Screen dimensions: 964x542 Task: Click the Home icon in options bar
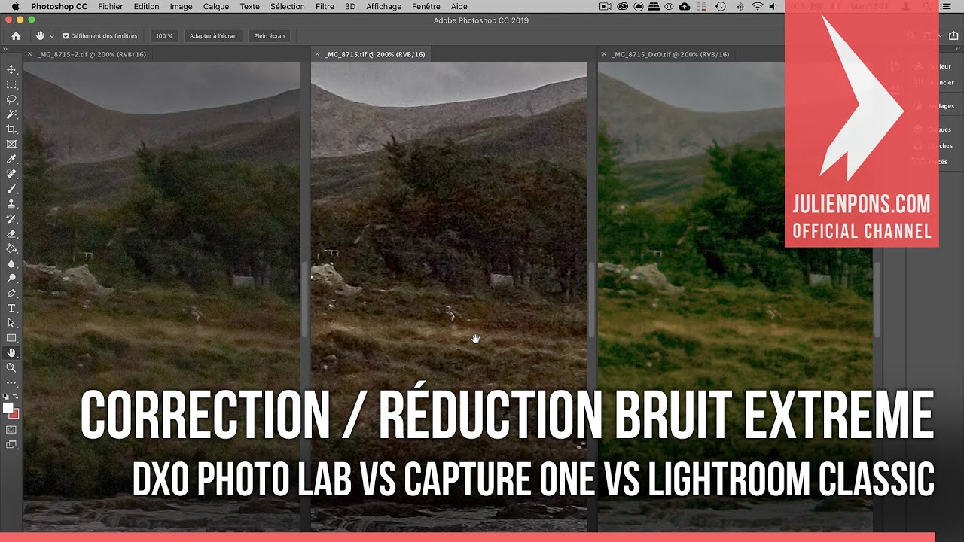click(16, 35)
